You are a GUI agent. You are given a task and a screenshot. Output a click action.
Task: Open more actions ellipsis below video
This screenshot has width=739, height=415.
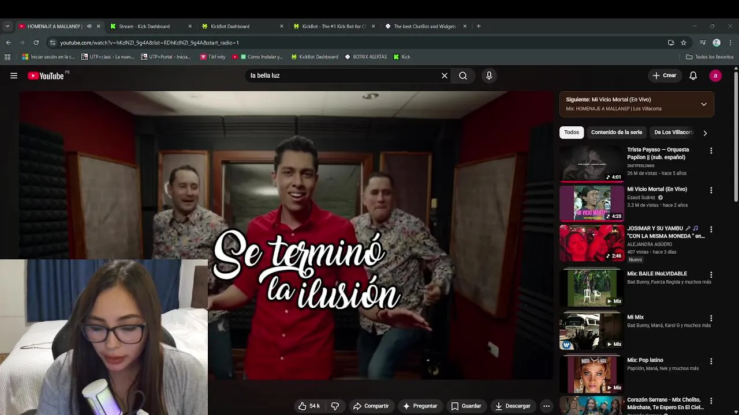pyautogui.click(x=546, y=406)
